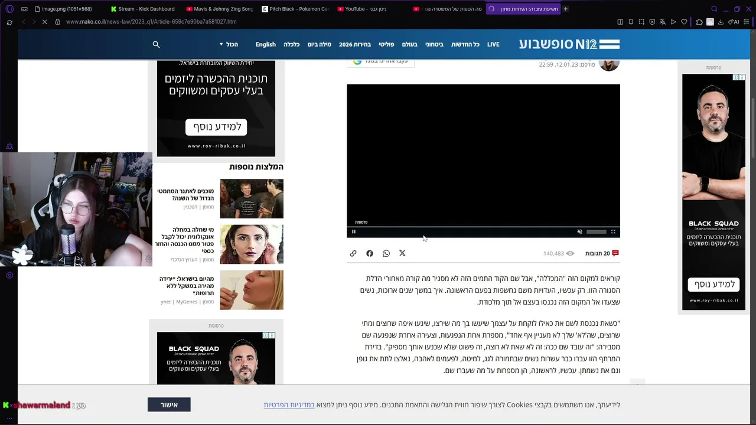Image resolution: width=756 pixels, height=425 pixels.
Task: Open the sidebar settings gear icon
Action: [x=9, y=275]
